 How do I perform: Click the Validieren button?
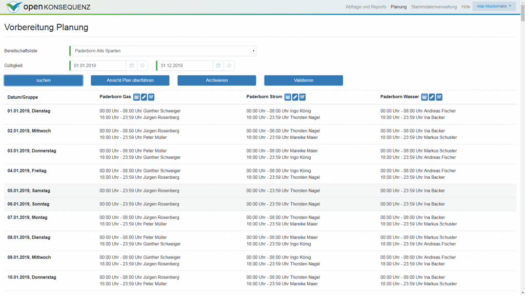(304, 80)
